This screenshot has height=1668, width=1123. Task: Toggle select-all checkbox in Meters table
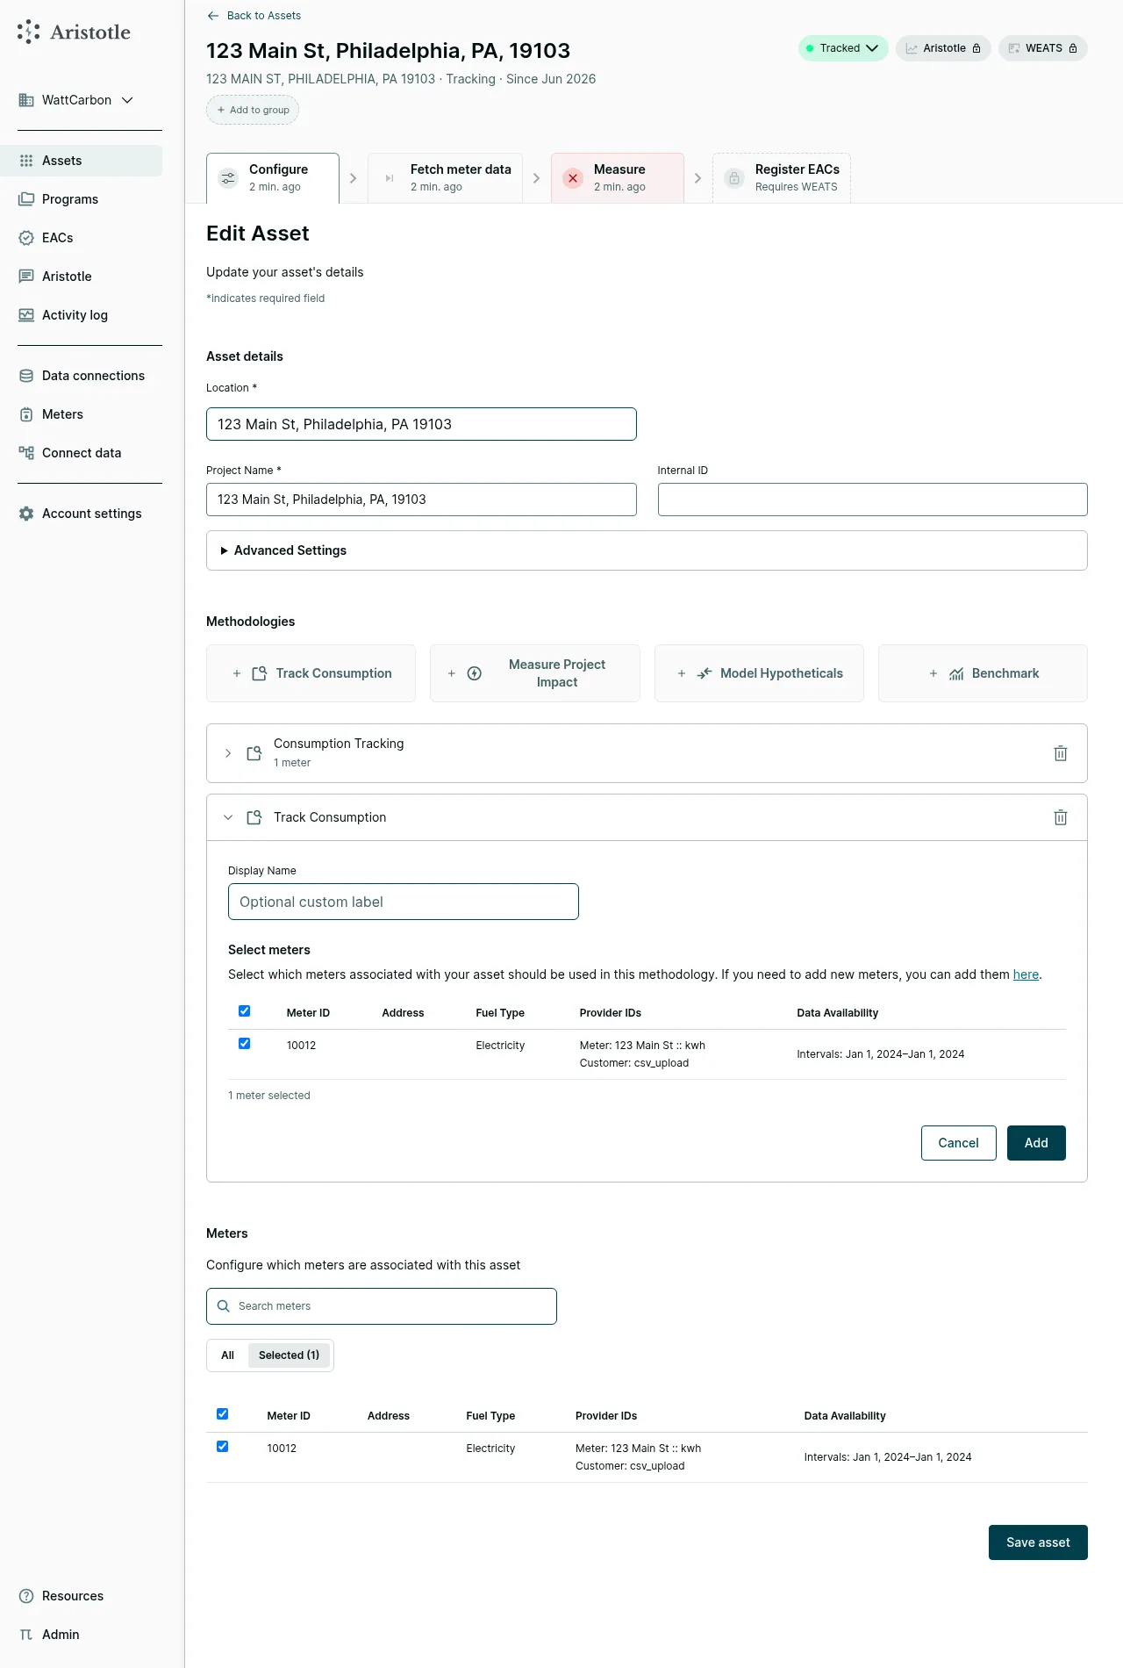tap(223, 1414)
